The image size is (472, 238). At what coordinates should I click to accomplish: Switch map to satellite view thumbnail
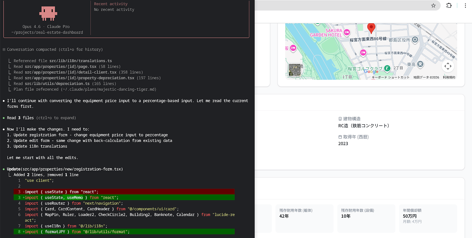click(x=295, y=70)
